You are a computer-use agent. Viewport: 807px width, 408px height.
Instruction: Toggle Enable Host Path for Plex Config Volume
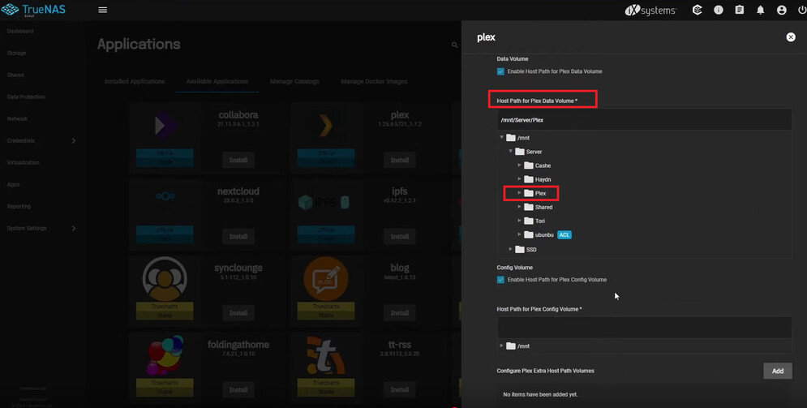[x=500, y=280]
